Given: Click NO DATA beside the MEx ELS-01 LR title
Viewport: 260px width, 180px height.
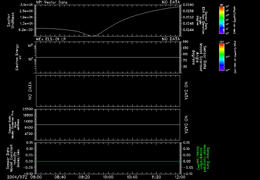Looking at the screenshot, I should [171, 39].
